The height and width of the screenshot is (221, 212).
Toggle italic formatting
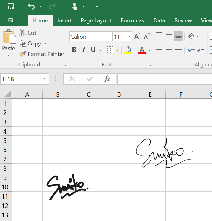[84, 50]
